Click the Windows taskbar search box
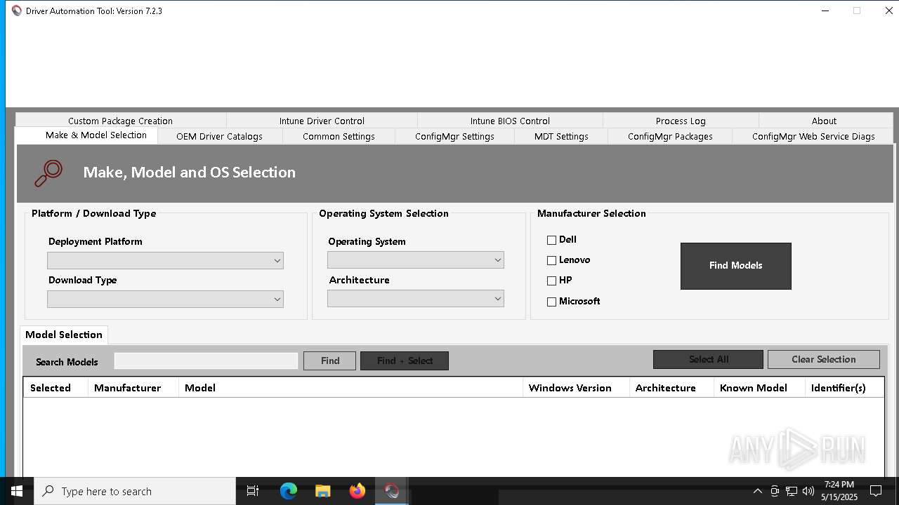Viewport: 899px width, 505px height. [135, 491]
